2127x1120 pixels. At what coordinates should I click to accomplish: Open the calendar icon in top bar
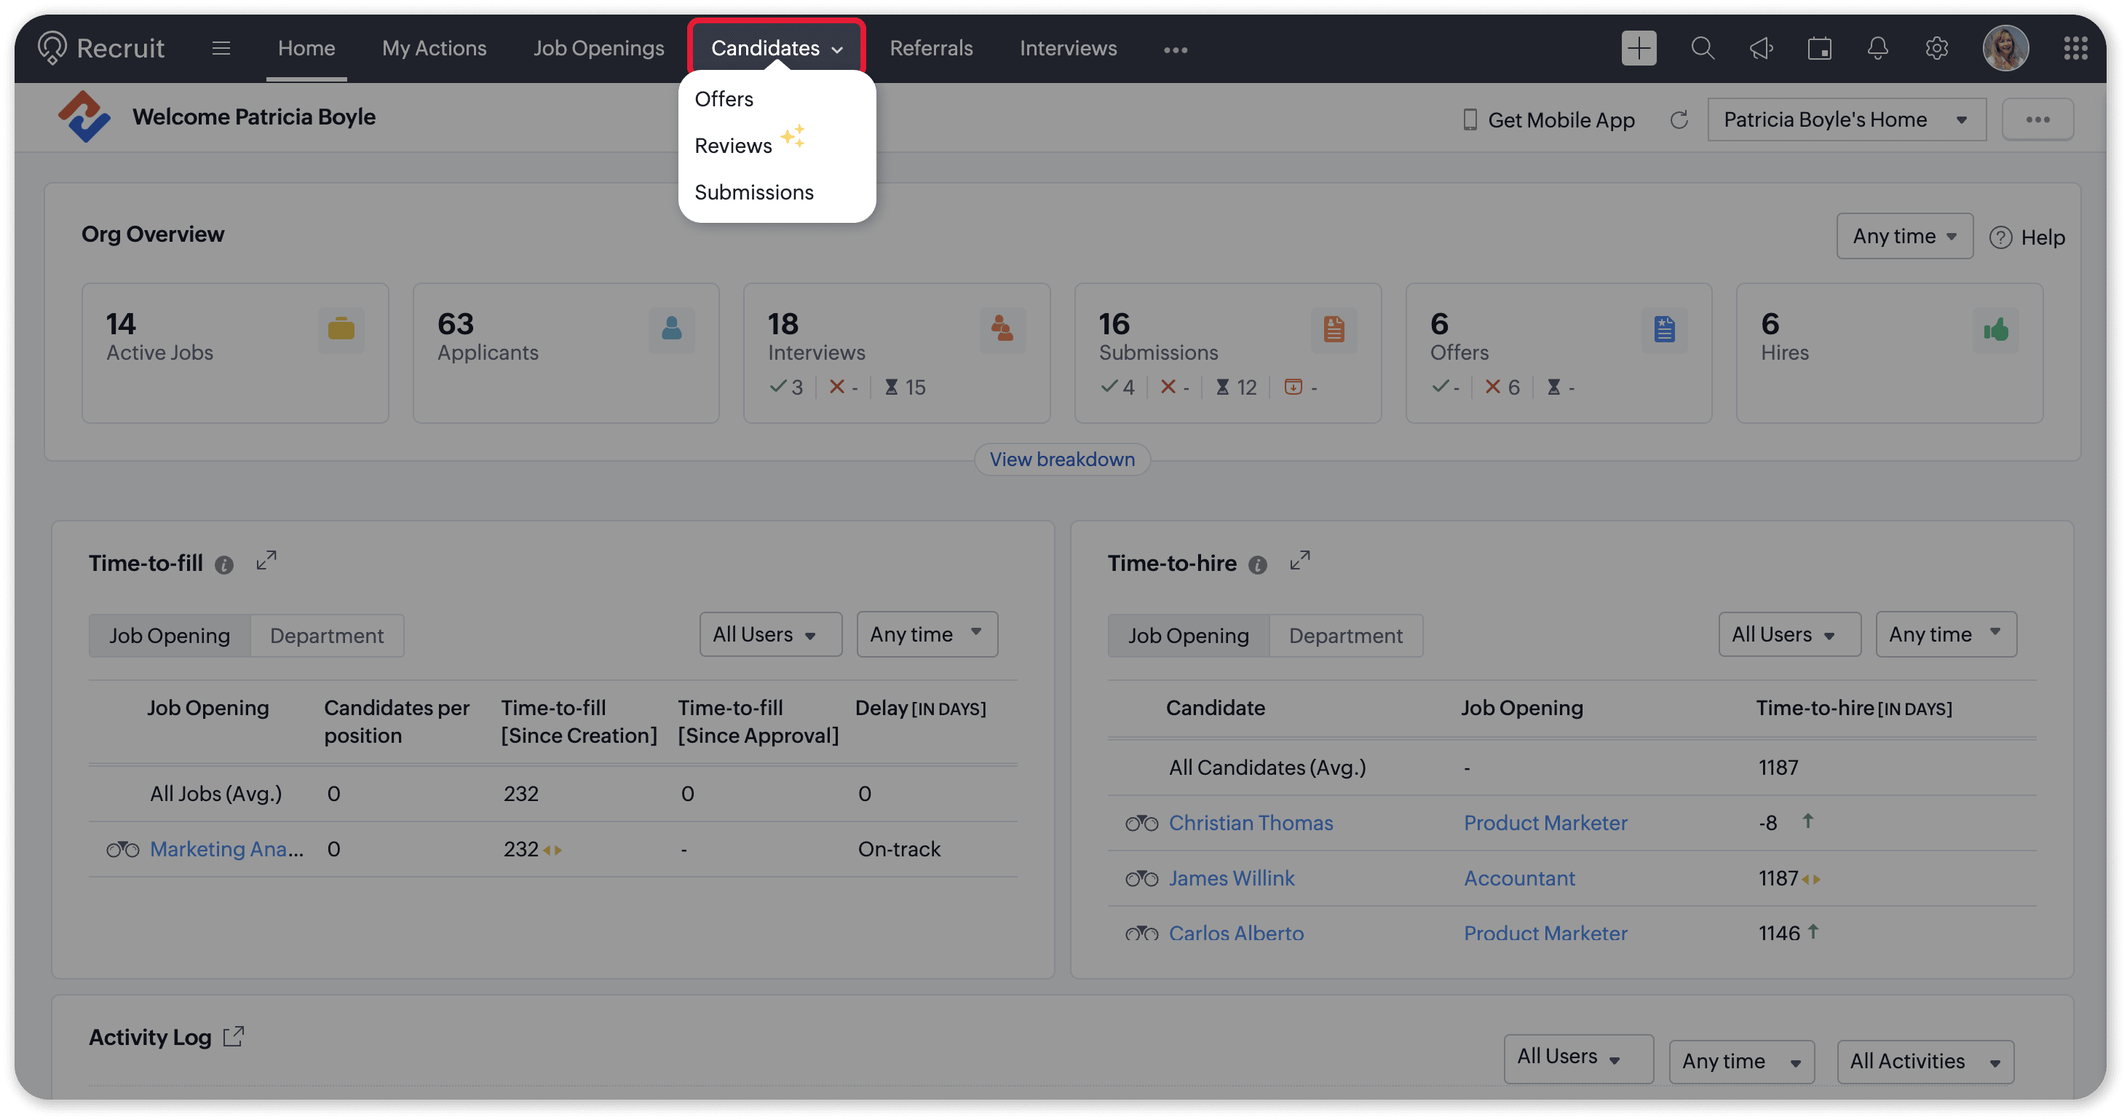tap(1819, 48)
